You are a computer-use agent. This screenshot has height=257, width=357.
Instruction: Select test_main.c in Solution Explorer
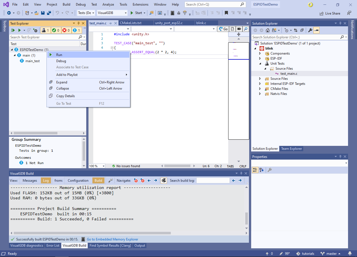click(289, 74)
